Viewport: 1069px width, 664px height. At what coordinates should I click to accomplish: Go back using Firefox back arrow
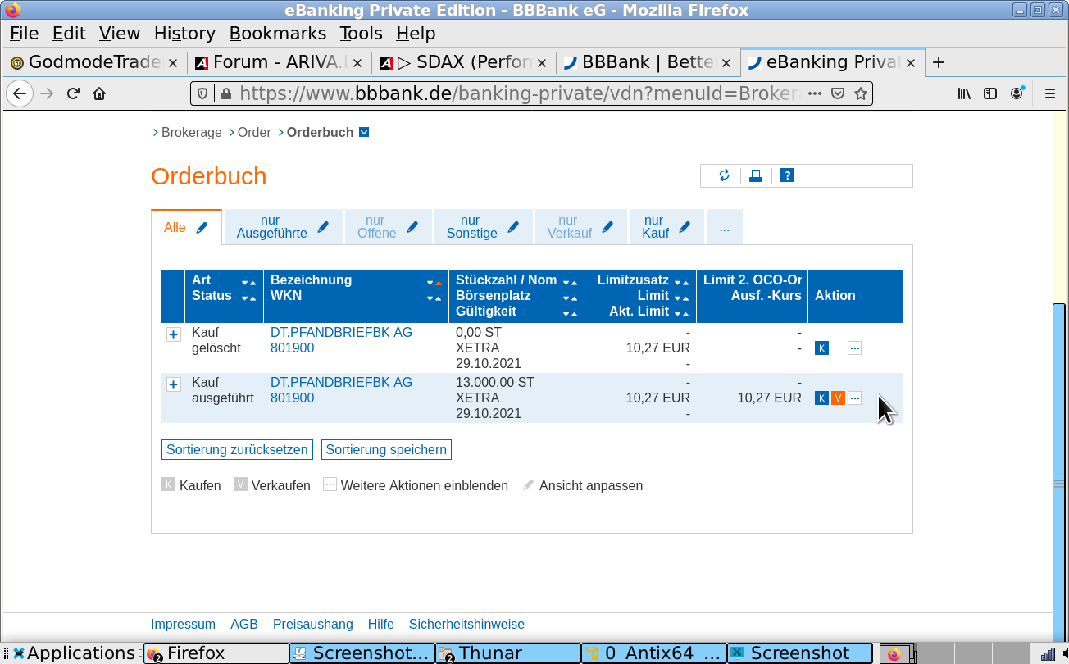pyautogui.click(x=20, y=93)
